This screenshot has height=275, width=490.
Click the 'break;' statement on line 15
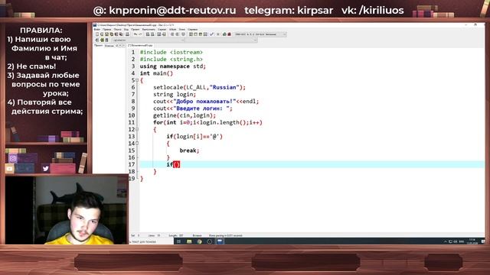[189, 150]
